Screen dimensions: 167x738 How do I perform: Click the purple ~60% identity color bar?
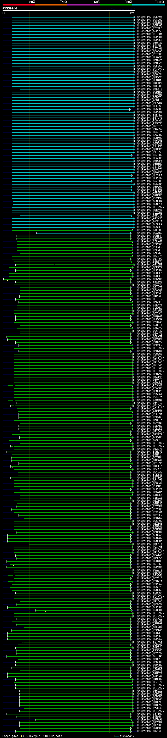tap(83, 5)
